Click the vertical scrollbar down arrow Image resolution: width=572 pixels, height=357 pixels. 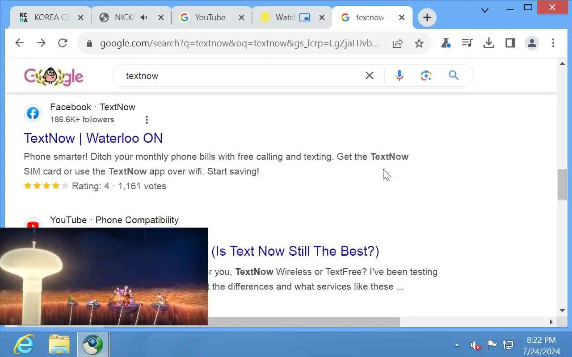[x=562, y=311]
